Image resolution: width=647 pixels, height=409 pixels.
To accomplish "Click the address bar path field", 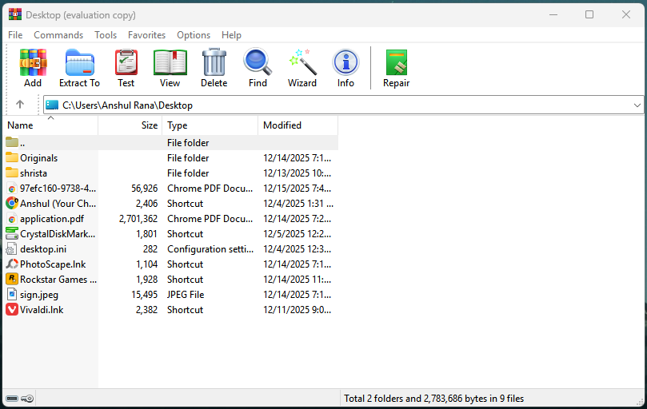I will [343, 105].
